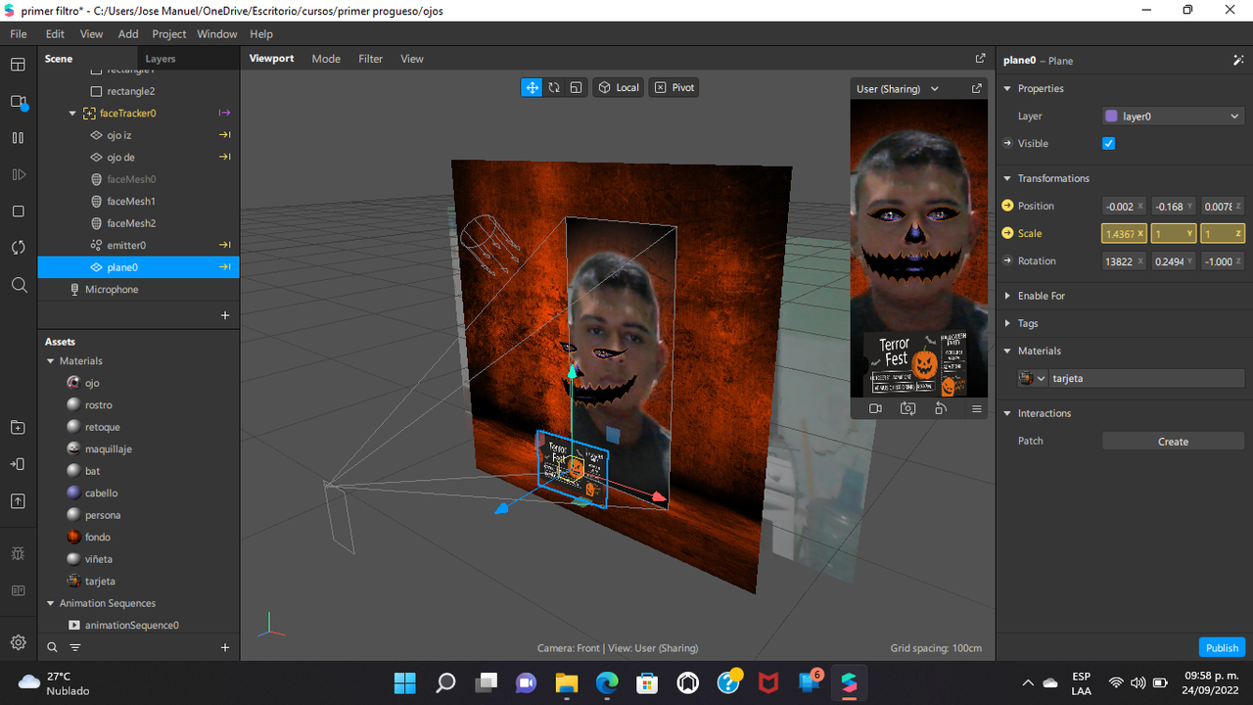This screenshot has width=1253, height=705.
Task: Click the Scale Y input field
Action: (1173, 233)
